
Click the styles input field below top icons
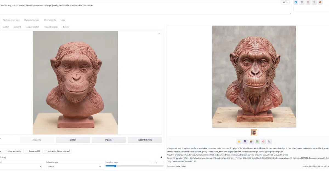311,9
